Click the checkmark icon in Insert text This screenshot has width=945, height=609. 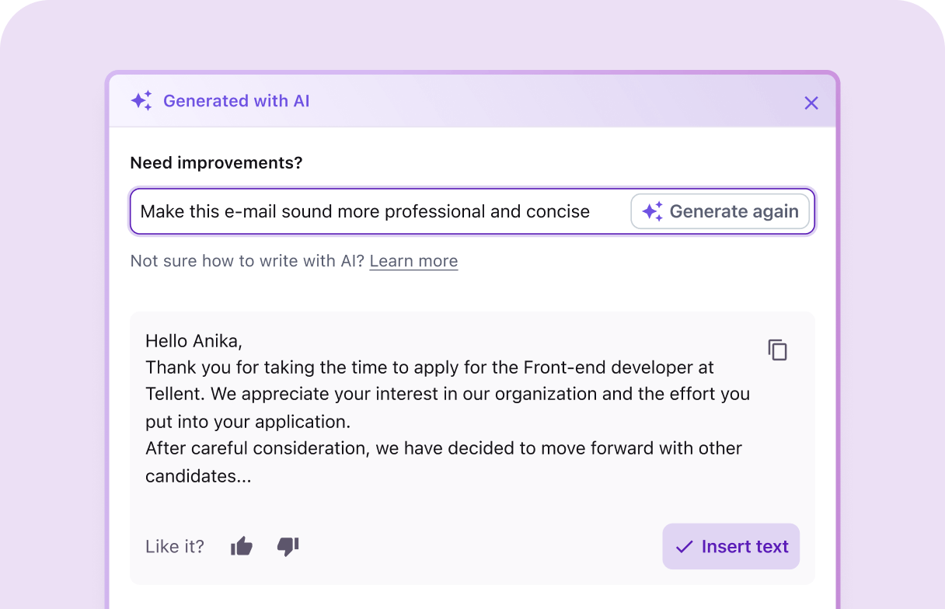[684, 547]
